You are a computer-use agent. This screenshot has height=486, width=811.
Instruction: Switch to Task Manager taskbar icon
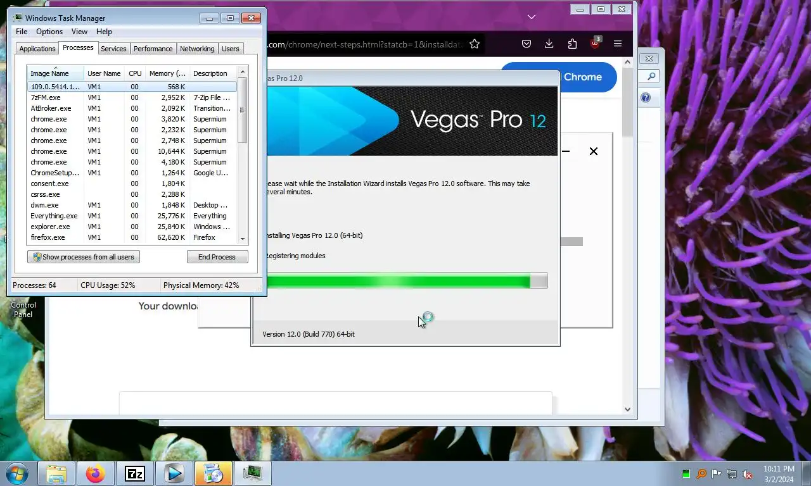point(253,473)
